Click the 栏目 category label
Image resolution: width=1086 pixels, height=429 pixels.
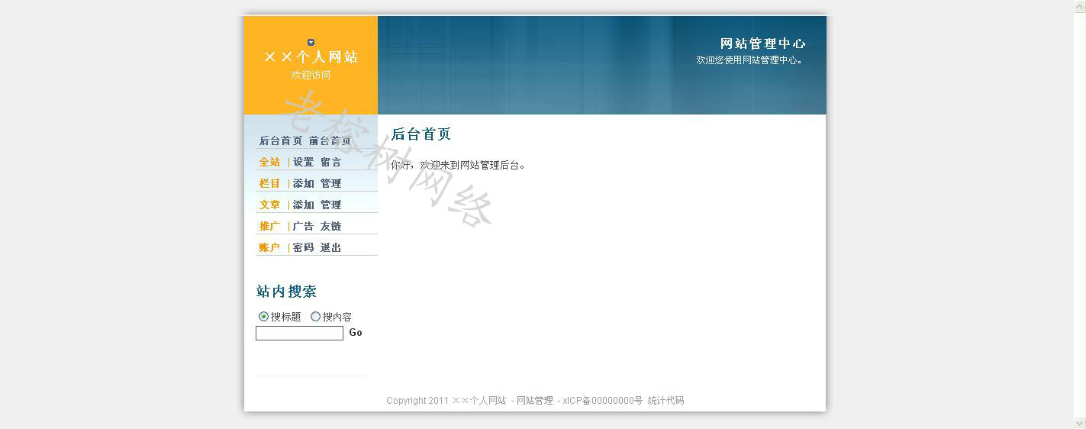pos(269,183)
